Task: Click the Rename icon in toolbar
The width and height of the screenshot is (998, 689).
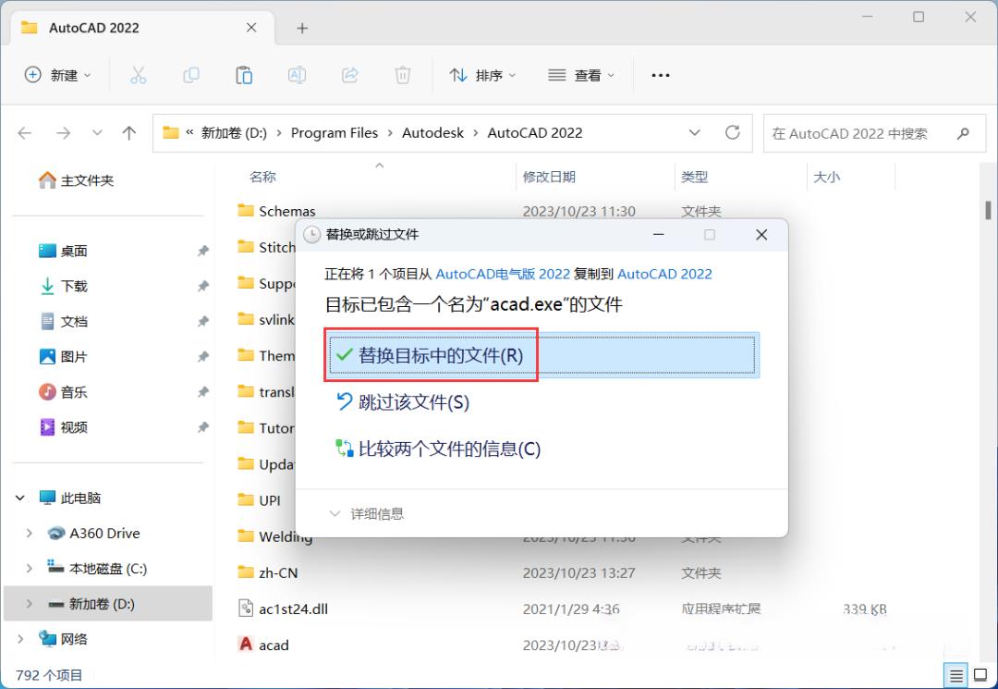Action: pos(297,75)
